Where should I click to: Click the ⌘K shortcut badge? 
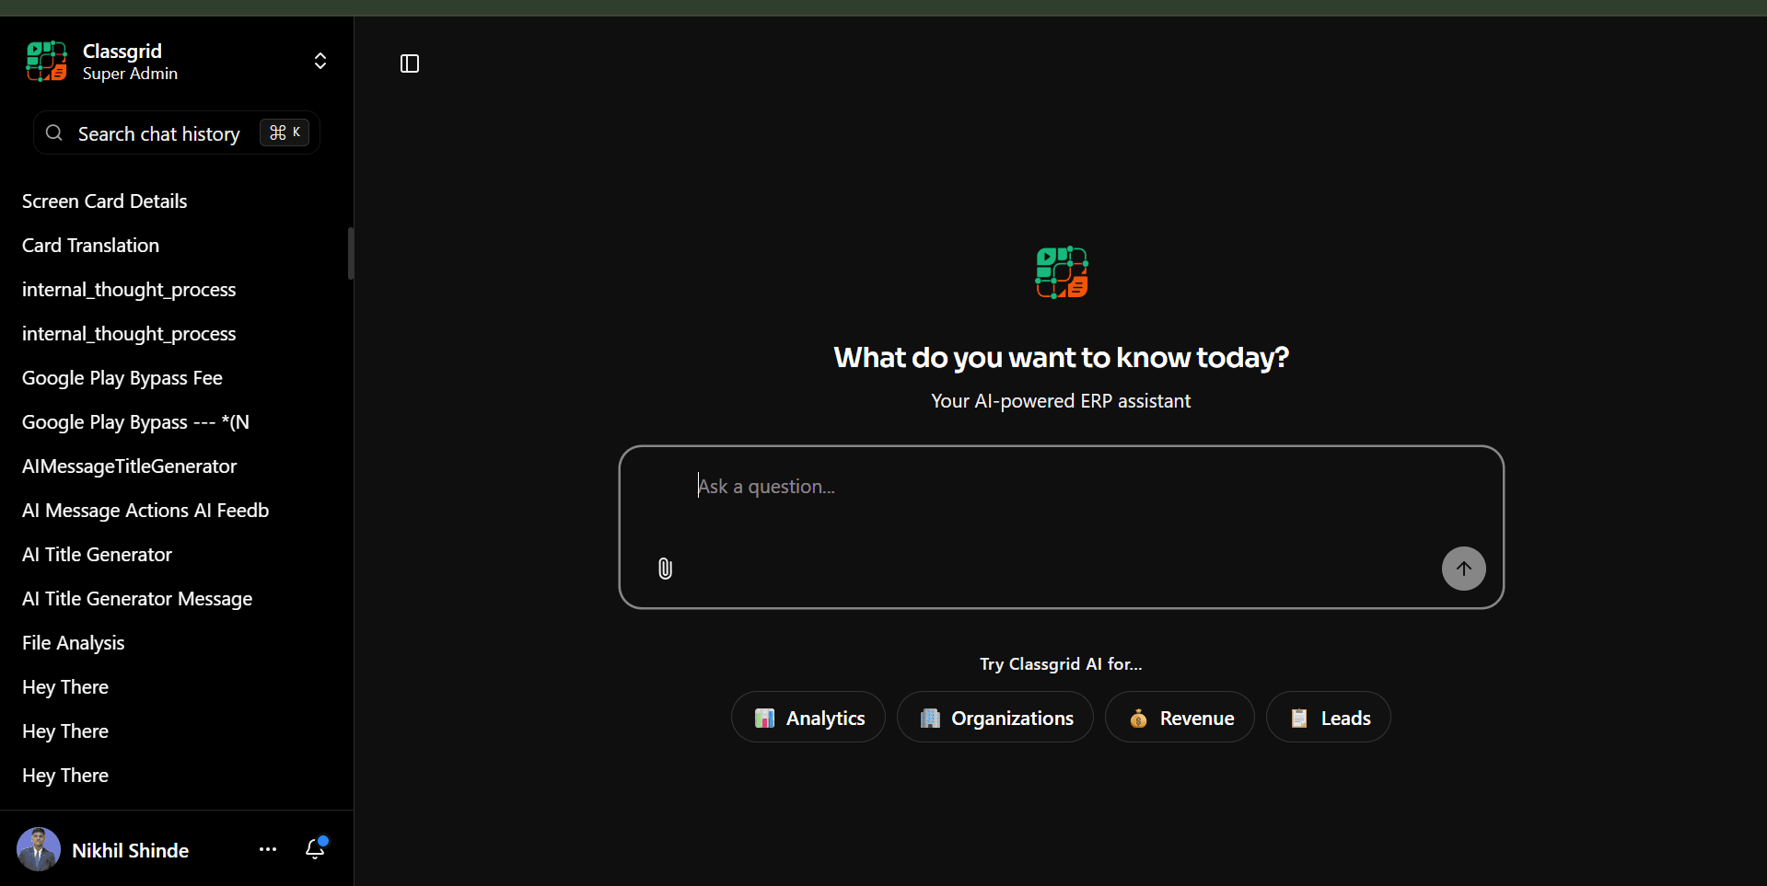coord(285,133)
